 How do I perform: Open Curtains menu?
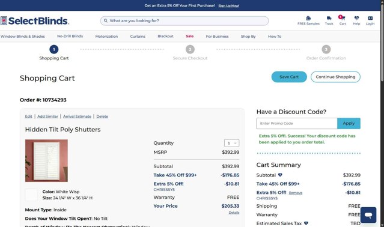coord(138,36)
